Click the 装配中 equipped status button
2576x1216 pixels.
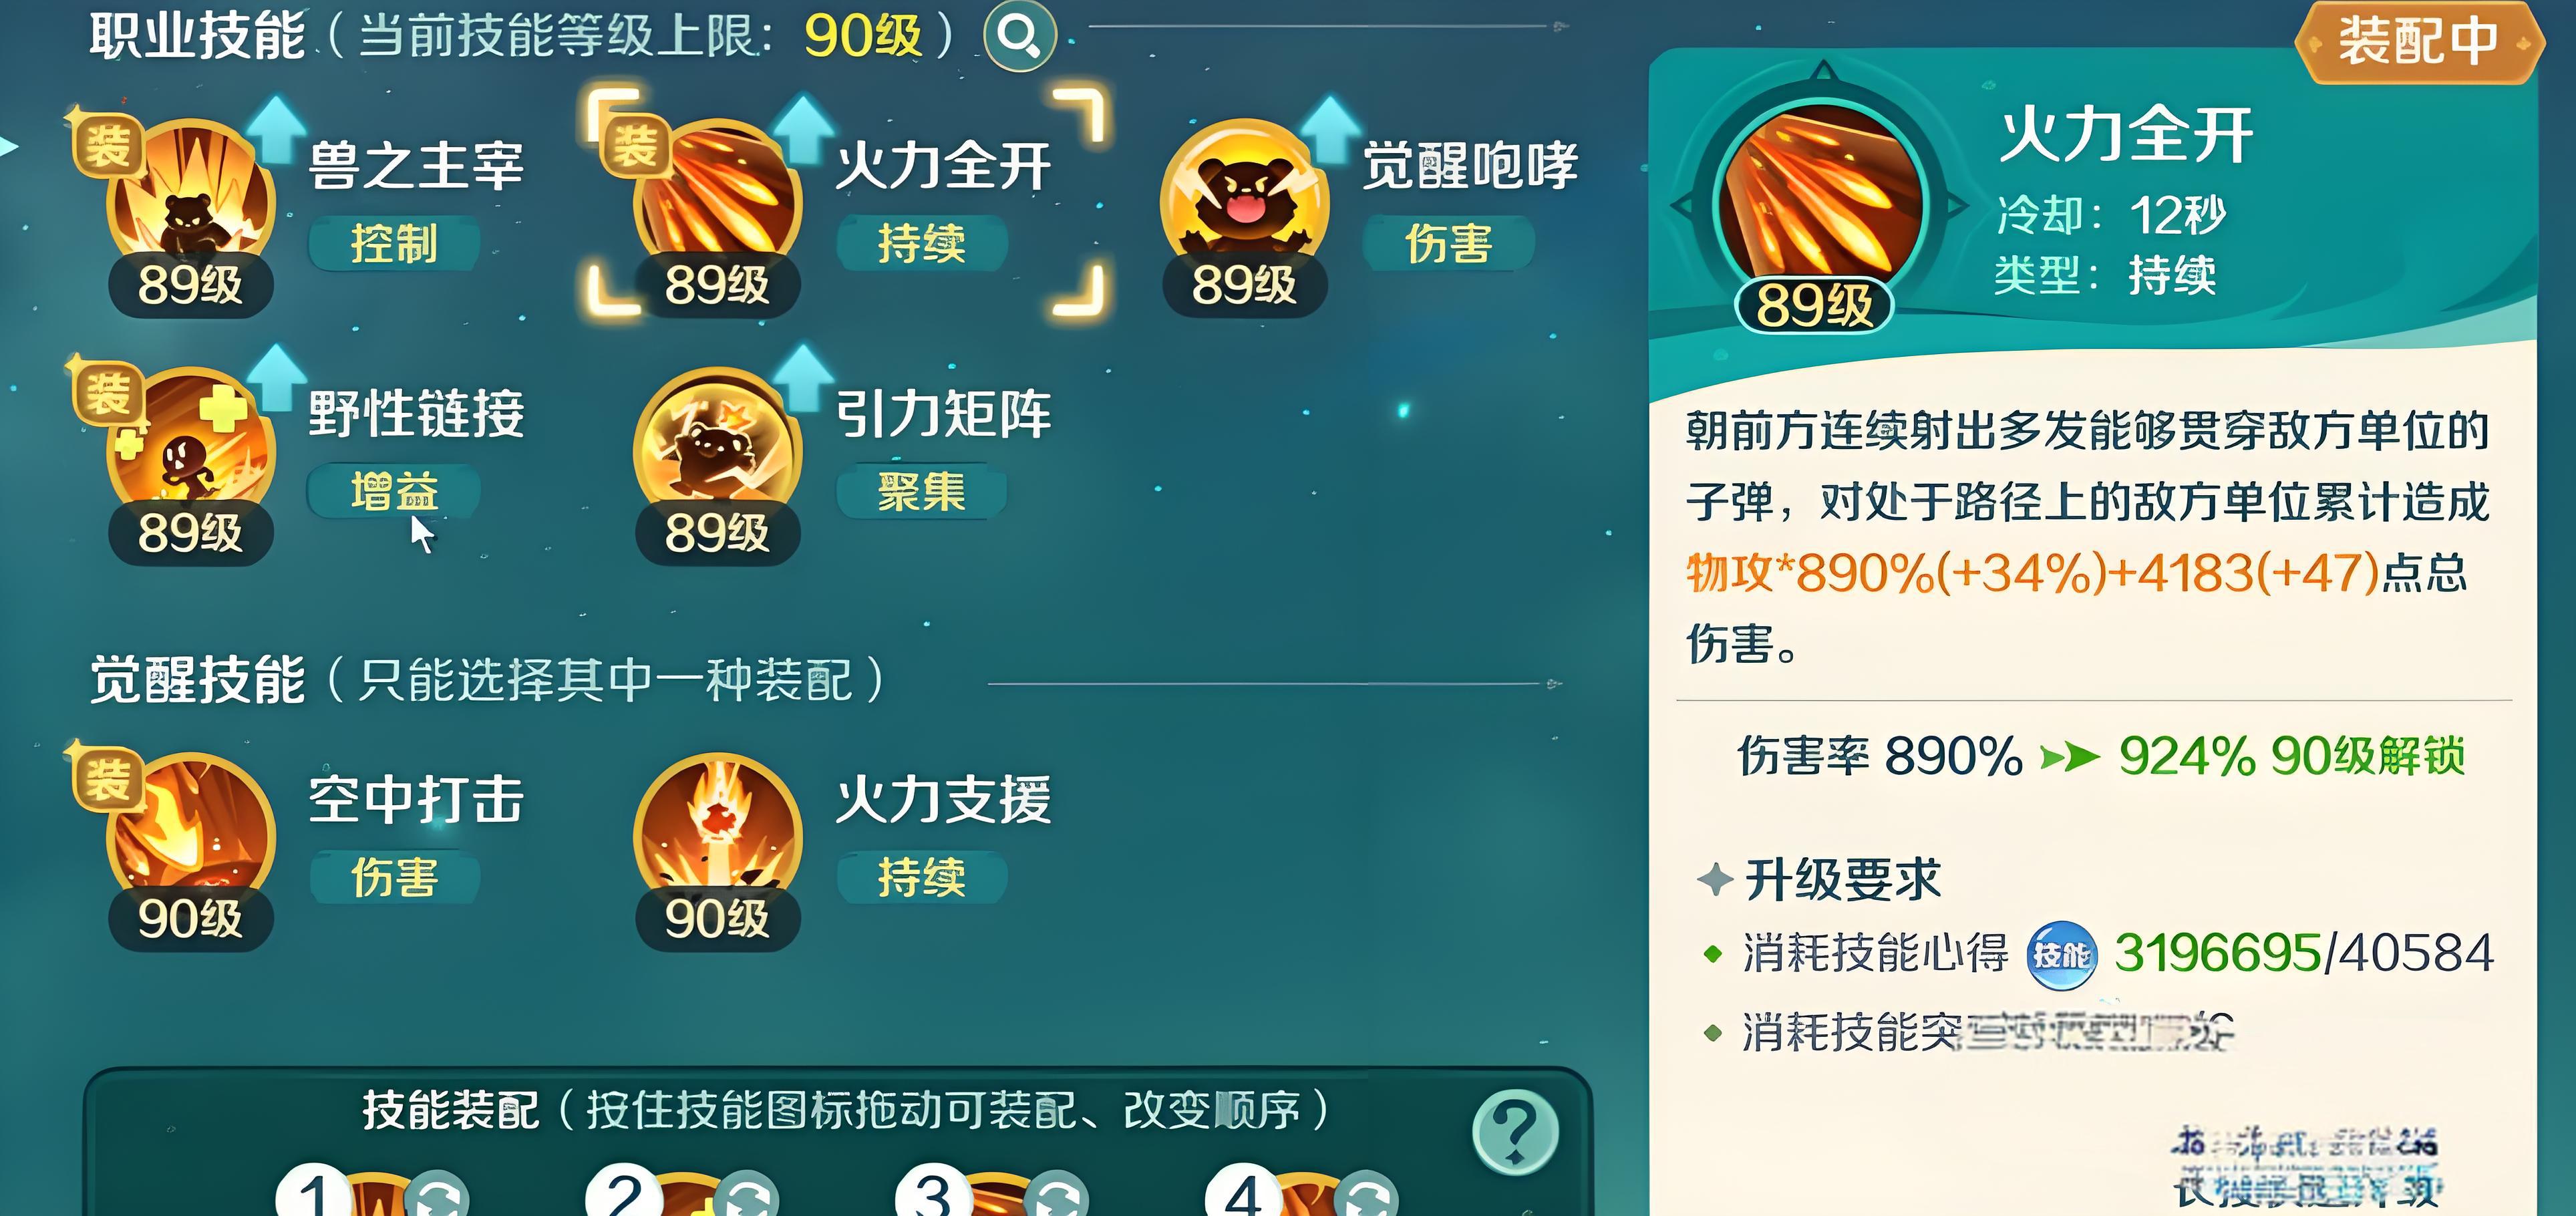coord(2418,42)
